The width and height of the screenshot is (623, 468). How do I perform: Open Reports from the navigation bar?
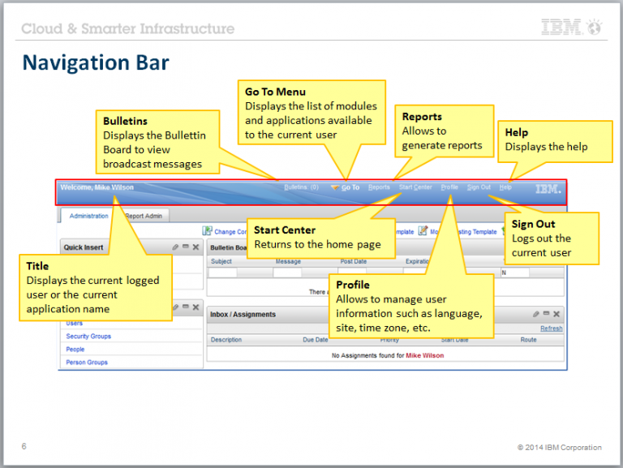pos(379,187)
